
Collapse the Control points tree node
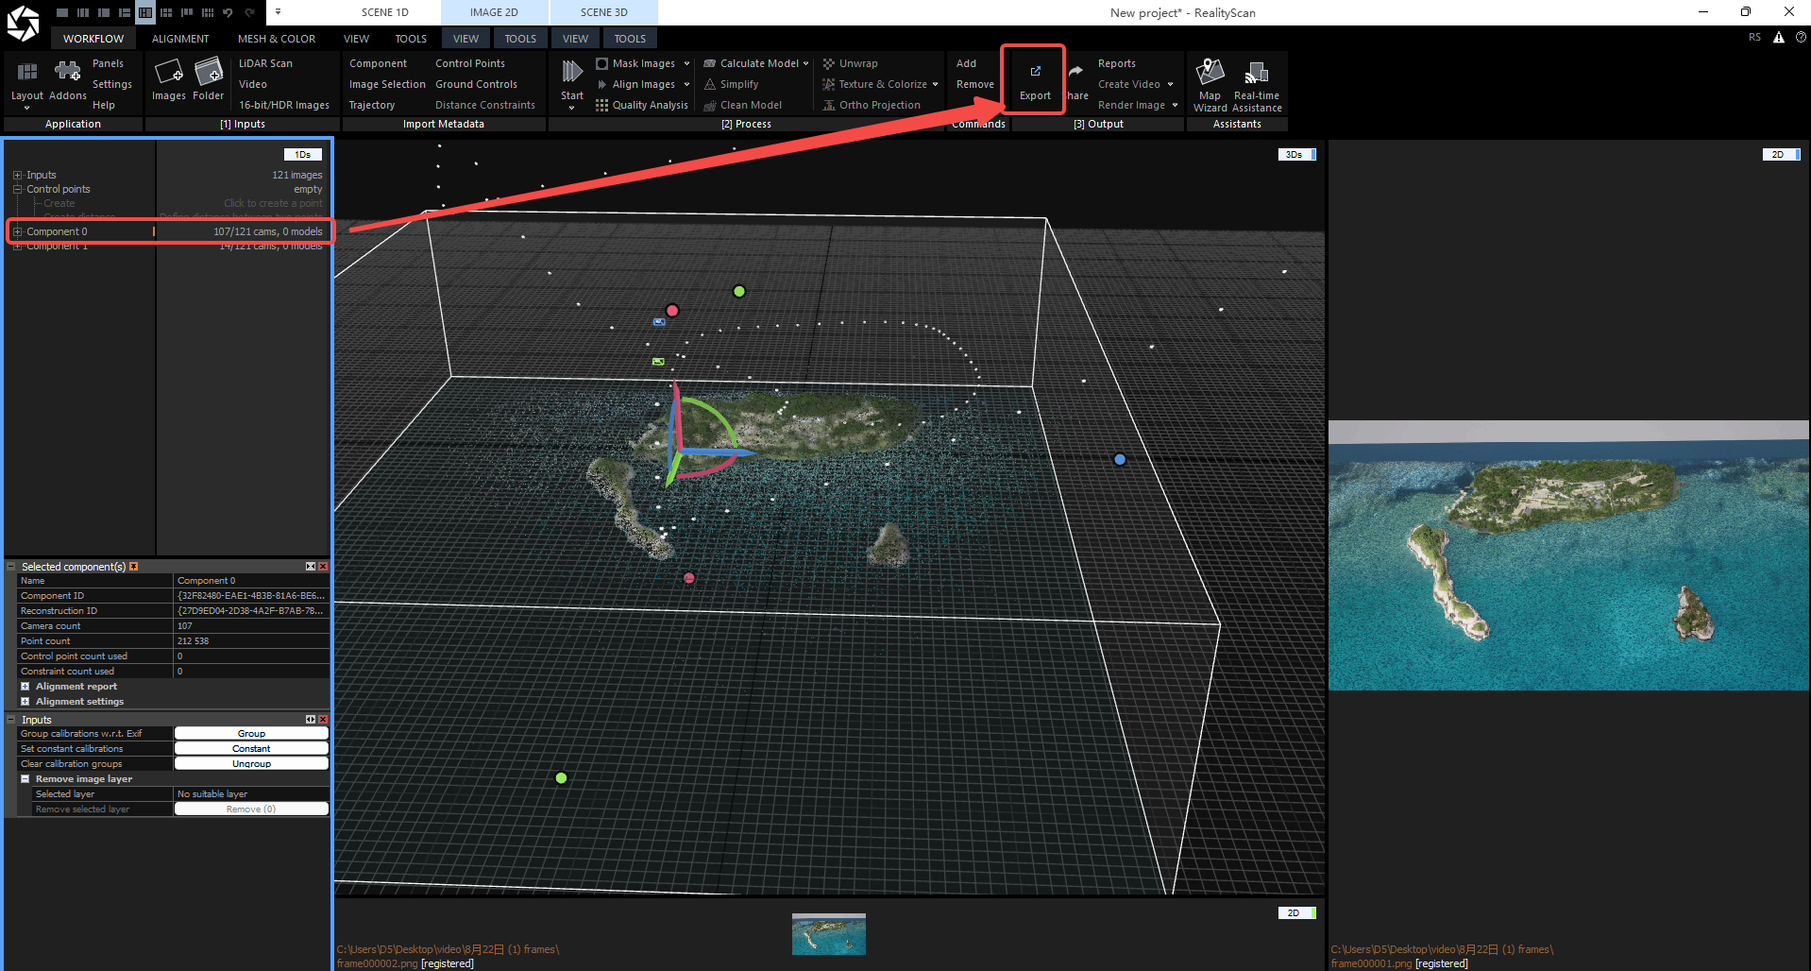point(17,189)
